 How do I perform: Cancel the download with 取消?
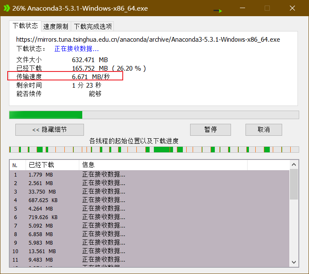click(x=264, y=130)
